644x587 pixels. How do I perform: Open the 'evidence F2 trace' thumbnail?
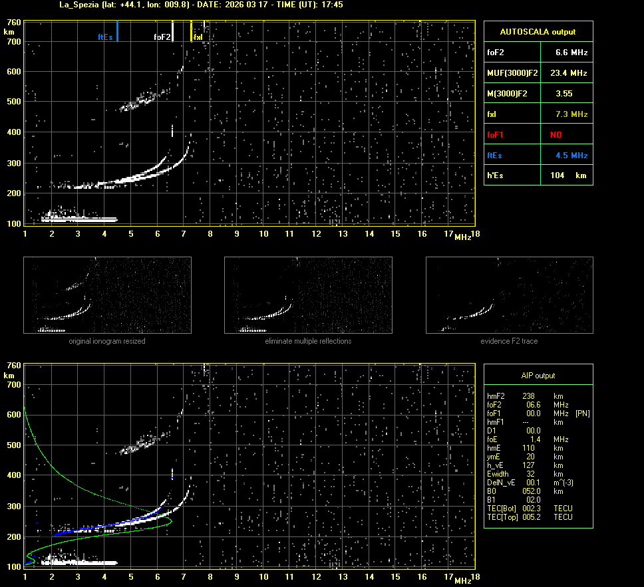pyautogui.click(x=509, y=295)
